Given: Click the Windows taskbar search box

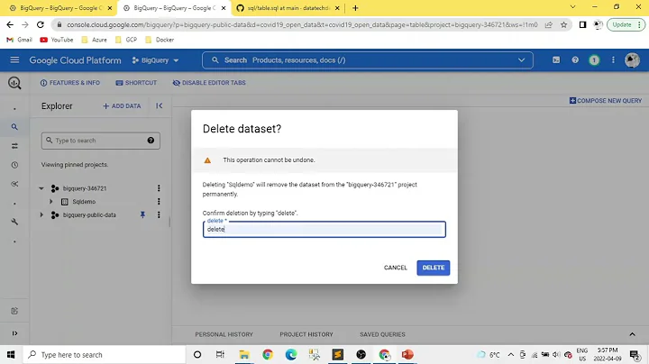Looking at the screenshot, I should tap(104, 354).
